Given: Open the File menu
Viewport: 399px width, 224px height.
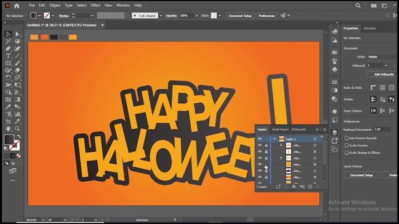Looking at the screenshot, I should pyautogui.click(x=32, y=6).
